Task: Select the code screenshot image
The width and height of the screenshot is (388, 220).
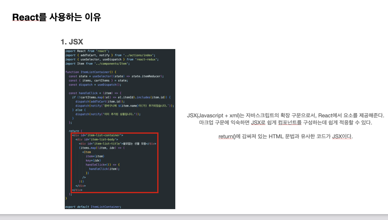Action: 120,129
